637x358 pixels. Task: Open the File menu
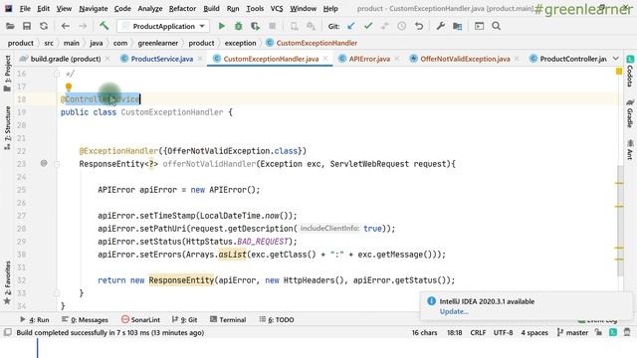pos(25,9)
